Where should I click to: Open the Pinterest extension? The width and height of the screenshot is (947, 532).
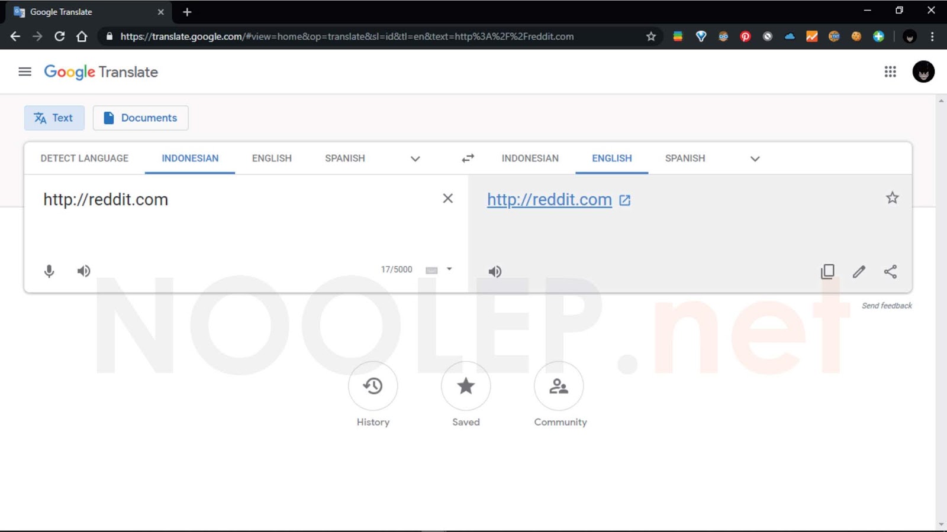tap(745, 36)
